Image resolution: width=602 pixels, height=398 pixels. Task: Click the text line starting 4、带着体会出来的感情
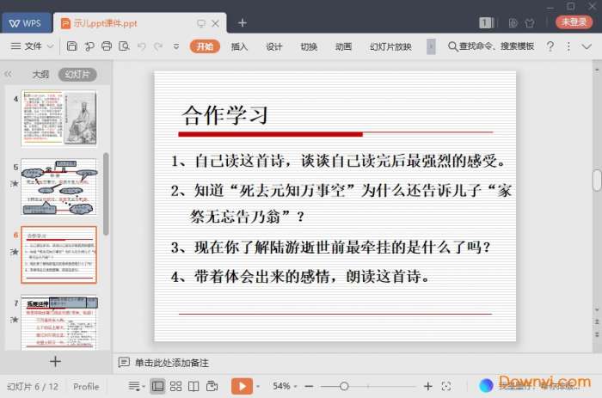click(x=301, y=276)
